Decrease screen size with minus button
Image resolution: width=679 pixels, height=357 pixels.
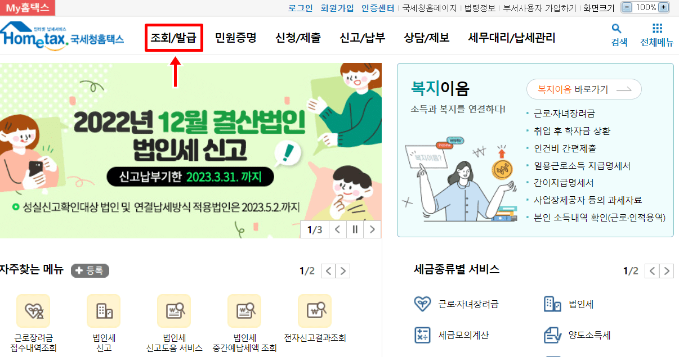pyautogui.click(x=627, y=7)
